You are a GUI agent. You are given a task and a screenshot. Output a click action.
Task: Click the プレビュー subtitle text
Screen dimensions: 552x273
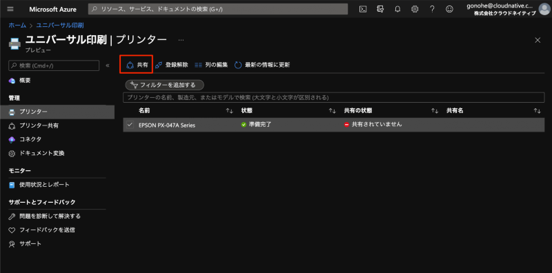(38, 50)
